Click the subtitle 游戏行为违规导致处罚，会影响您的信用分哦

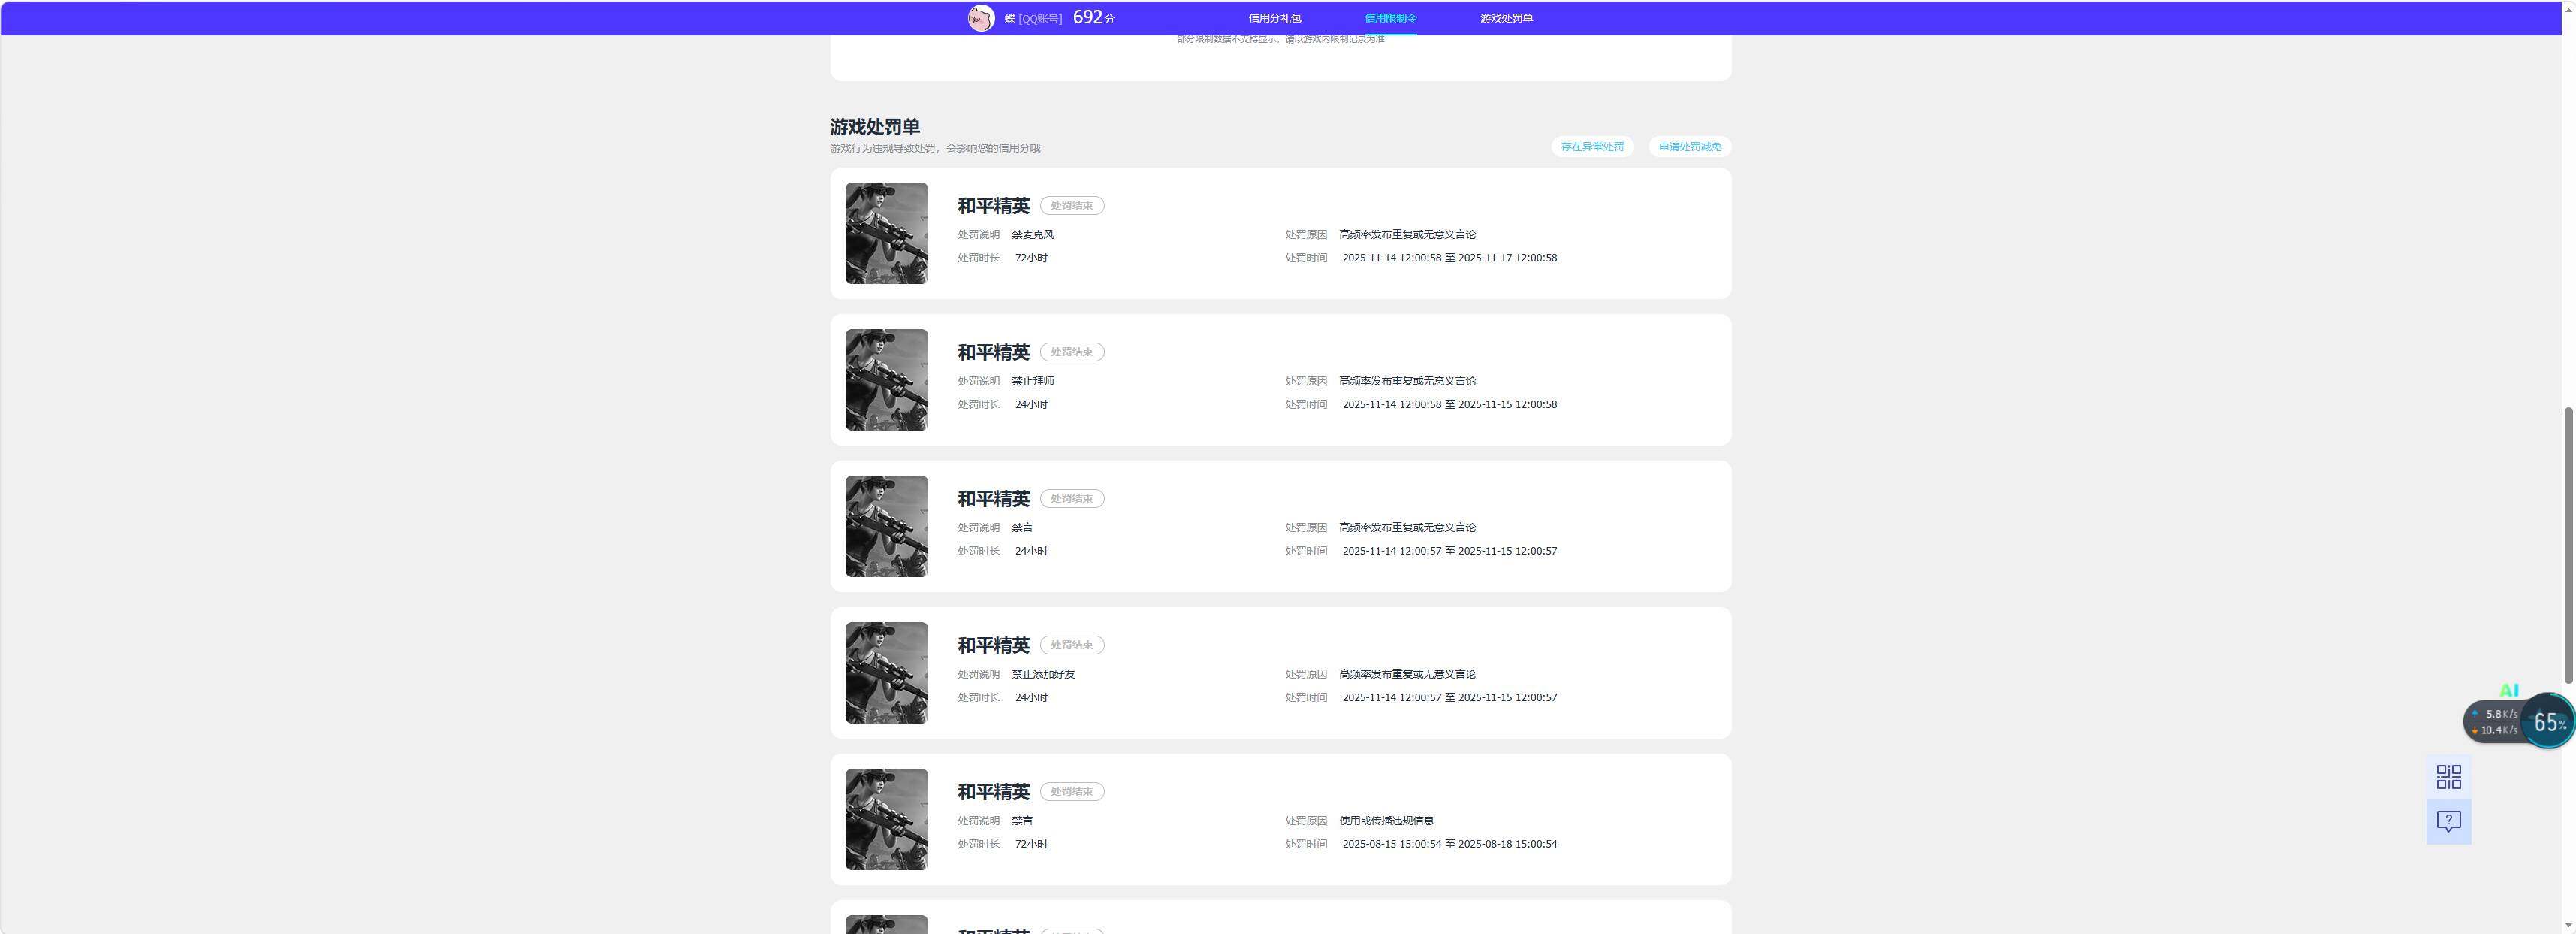tap(935, 148)
